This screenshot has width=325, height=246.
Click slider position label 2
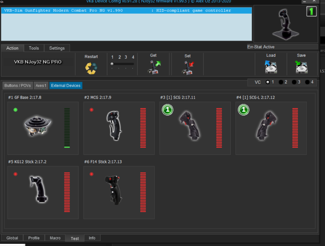point(119,57)
